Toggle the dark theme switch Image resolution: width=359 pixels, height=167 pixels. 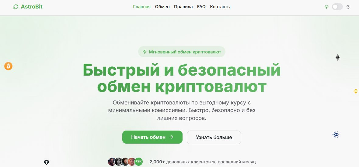coord(337,7)
